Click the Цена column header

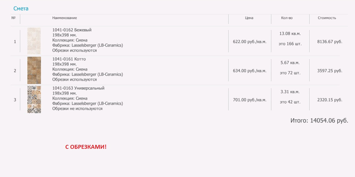click(249, 18)
